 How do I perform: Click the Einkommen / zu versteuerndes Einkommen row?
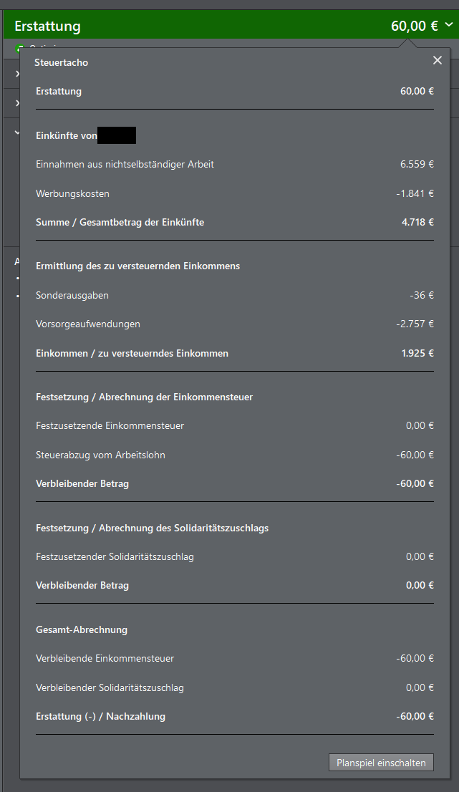pyautogui.click(x=132, y=353)
